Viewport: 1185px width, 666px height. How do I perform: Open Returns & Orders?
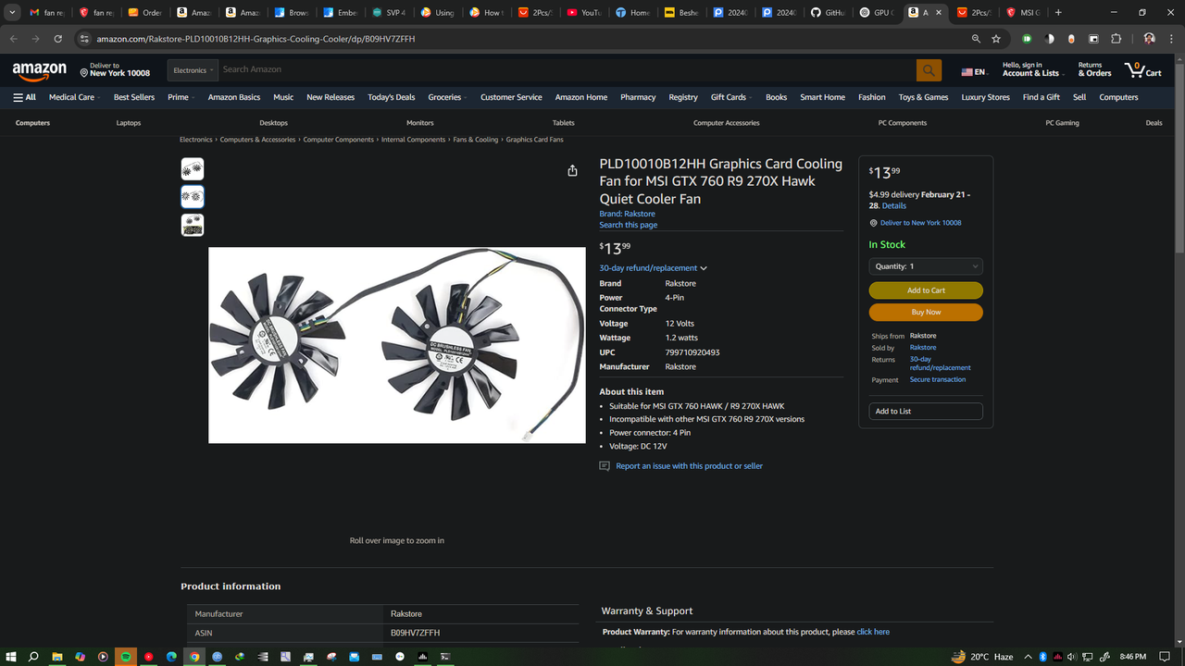coord(1094,69)
